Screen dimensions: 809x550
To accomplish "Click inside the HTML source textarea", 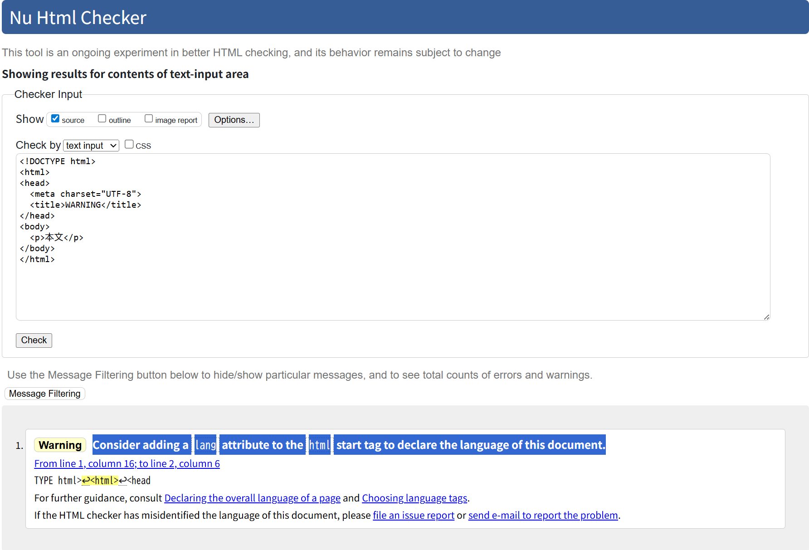I will coord(393,237).
